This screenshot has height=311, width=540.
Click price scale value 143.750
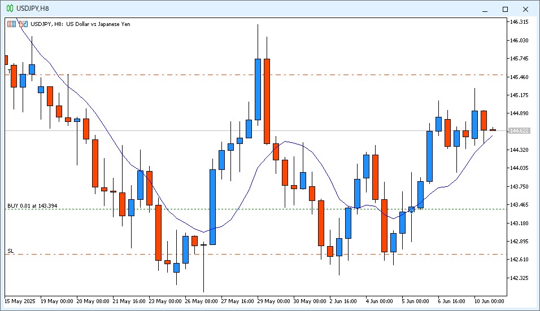click(519, 187)
